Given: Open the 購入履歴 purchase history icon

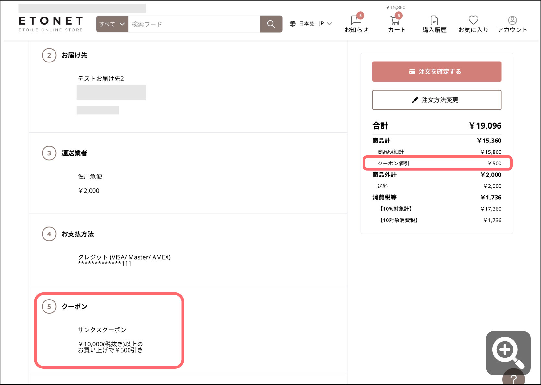Looking at the screenshot, I should tap(434, 20).
